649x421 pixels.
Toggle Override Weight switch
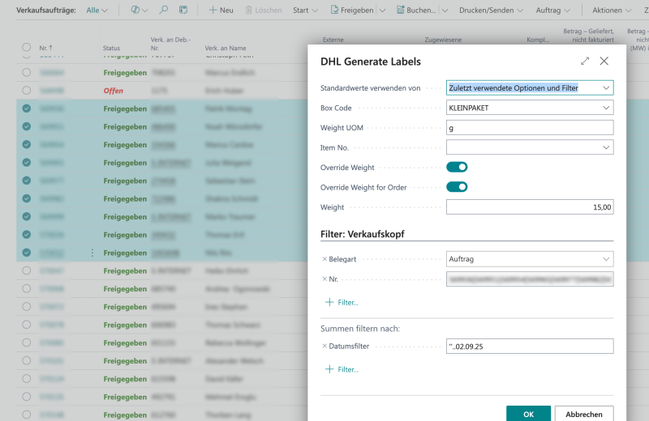click(457, 167)
